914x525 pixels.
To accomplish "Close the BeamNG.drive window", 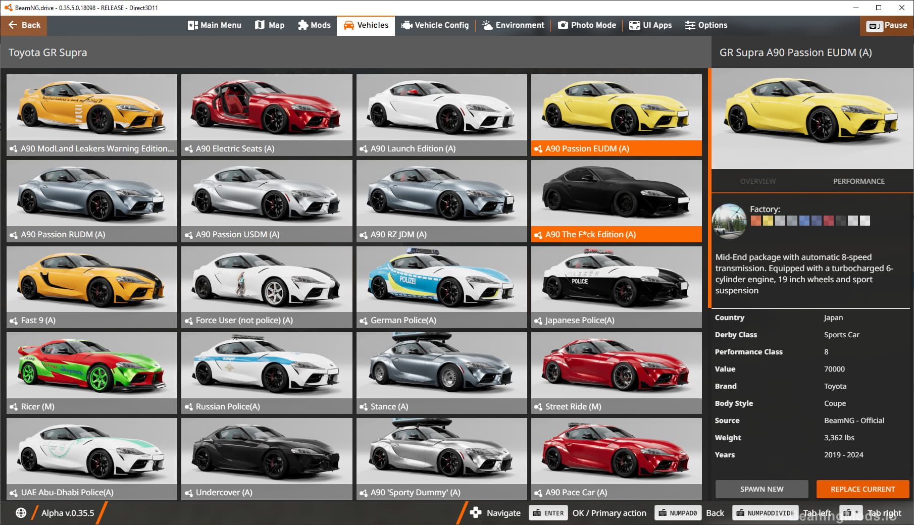I will 902,8.
